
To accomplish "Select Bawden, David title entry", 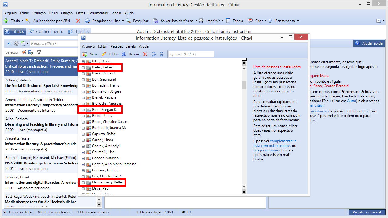I will click(x=42, y=183).
